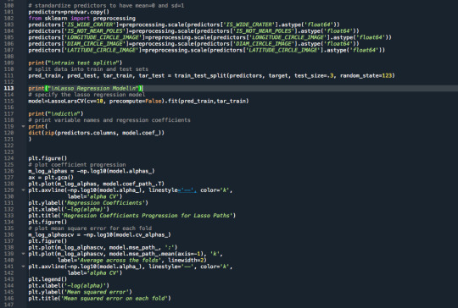Click 'IS_WIDE_CRATER' assignment on line 103
The width and height of the screenshot is (458, 308).
pos(184,25)
